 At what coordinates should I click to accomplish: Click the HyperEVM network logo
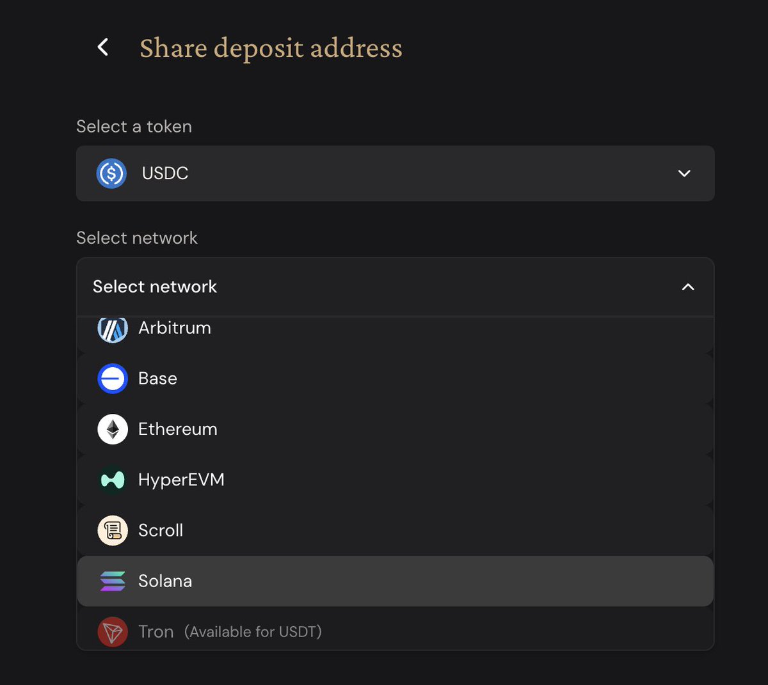tap(113, 480)
